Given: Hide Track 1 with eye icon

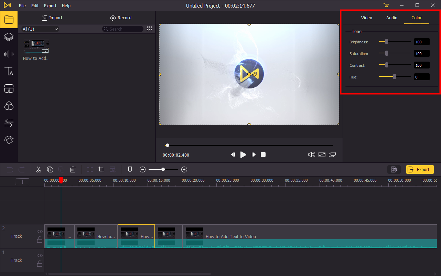Looking at the screenshot, I should click(40, 255).
